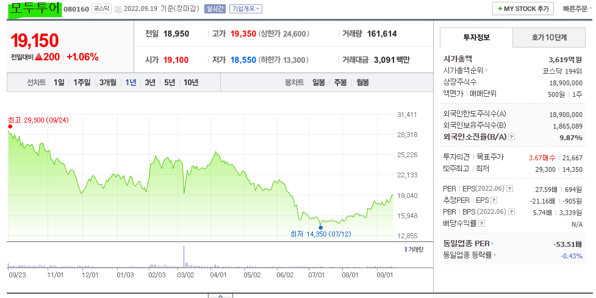Open help icon next to 추정PER EPS
Viewport: 596px width, 298px height.
tap(494, 200)
